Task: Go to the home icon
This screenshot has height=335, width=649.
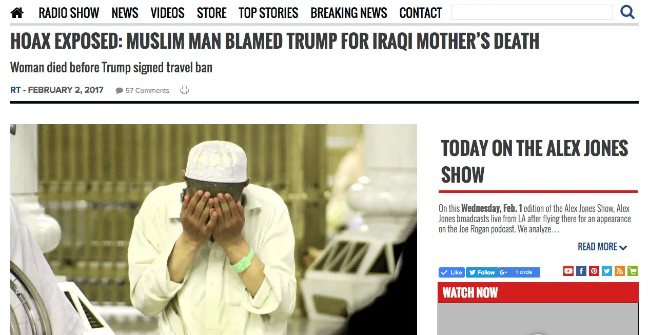Action: [17, 13]
